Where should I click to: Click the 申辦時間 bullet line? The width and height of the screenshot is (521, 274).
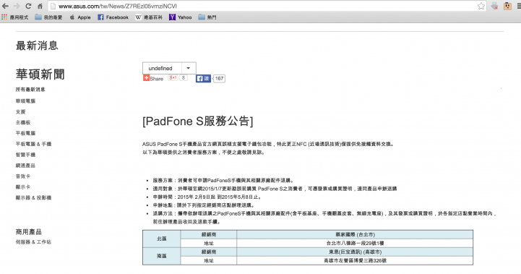click(x=207, y=197)
